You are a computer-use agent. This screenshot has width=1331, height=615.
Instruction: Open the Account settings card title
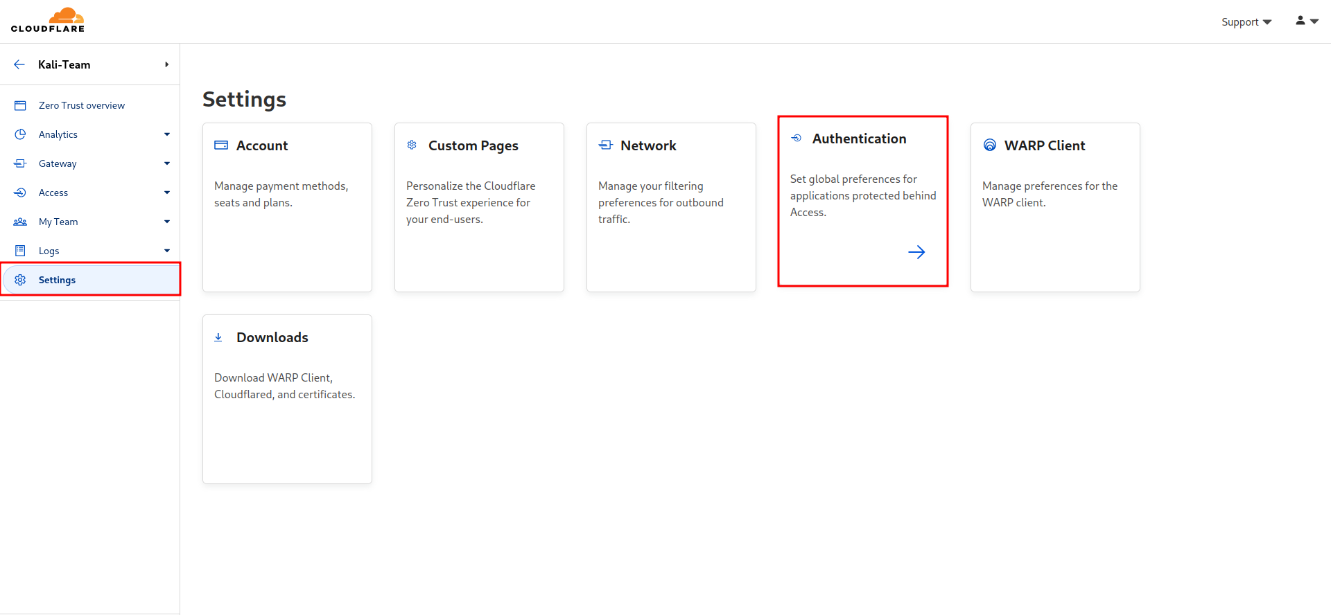pos(262,145)
